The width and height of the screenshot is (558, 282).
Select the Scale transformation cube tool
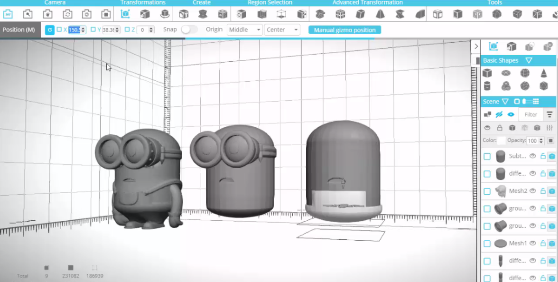click(x=145, y=14)
